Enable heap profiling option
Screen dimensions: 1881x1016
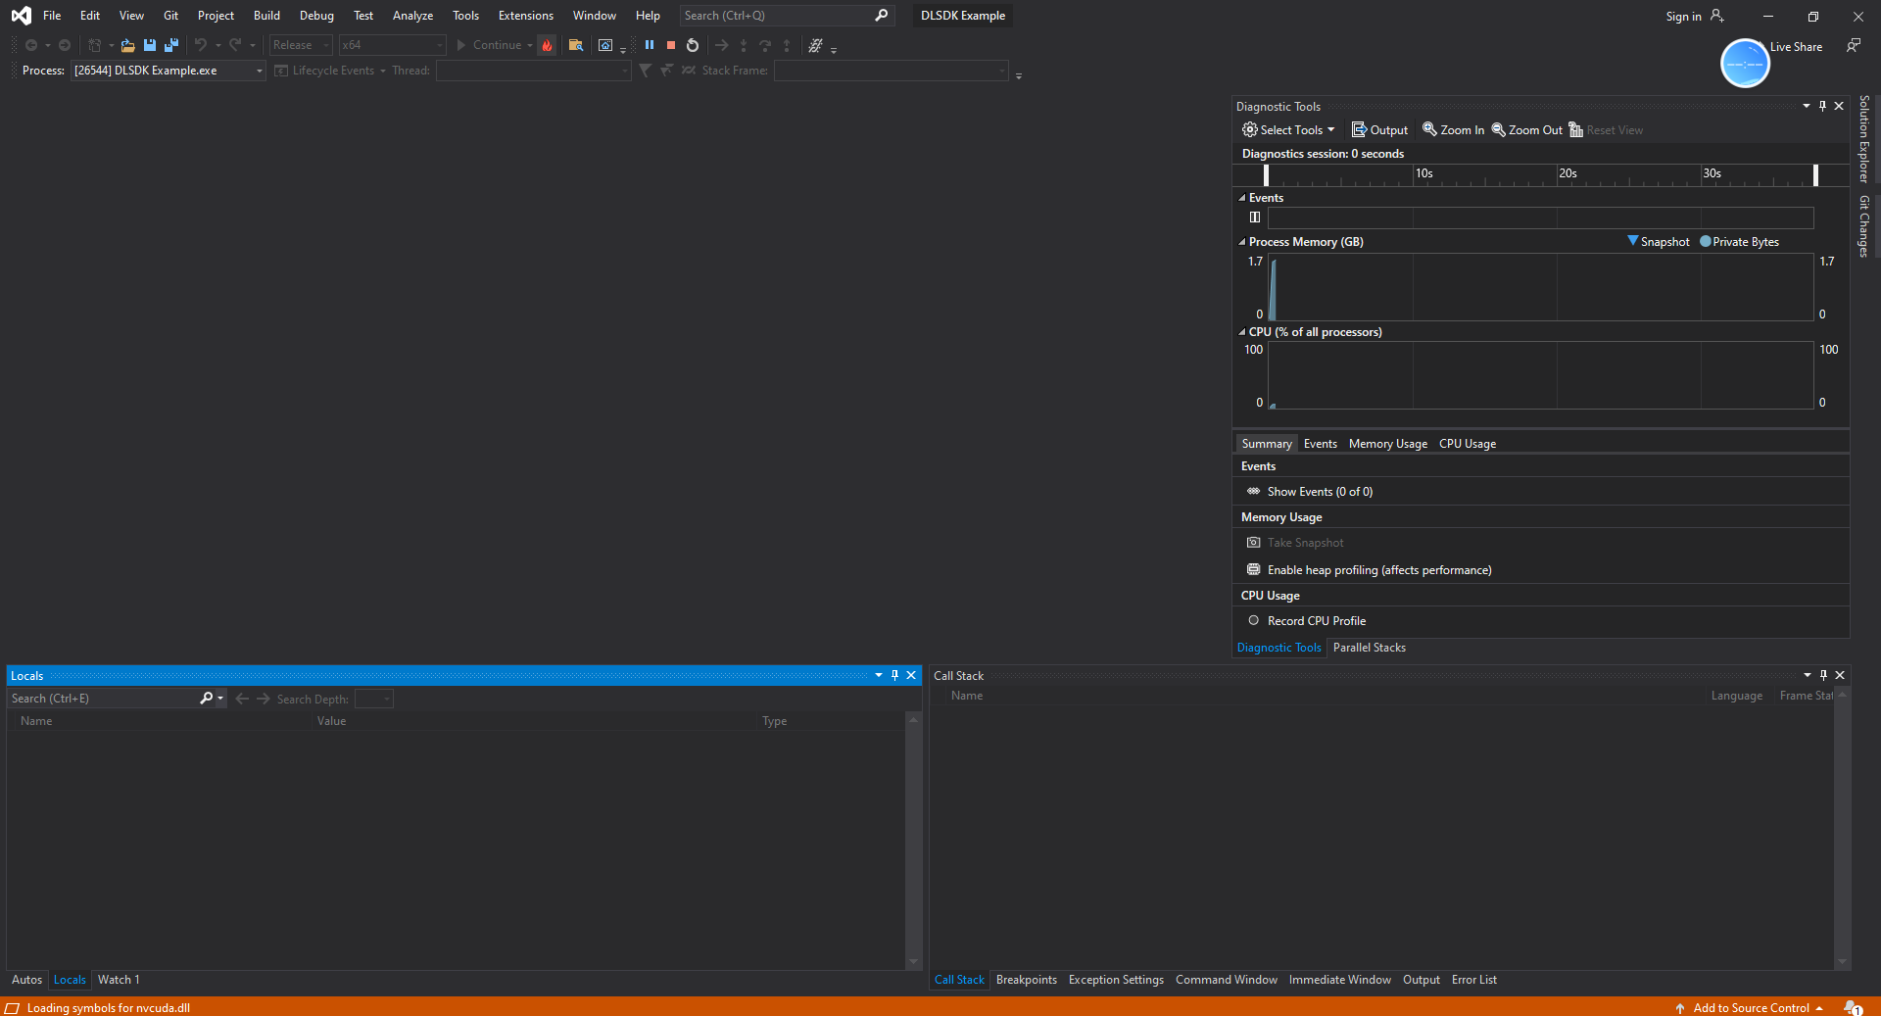(1379, 570)
